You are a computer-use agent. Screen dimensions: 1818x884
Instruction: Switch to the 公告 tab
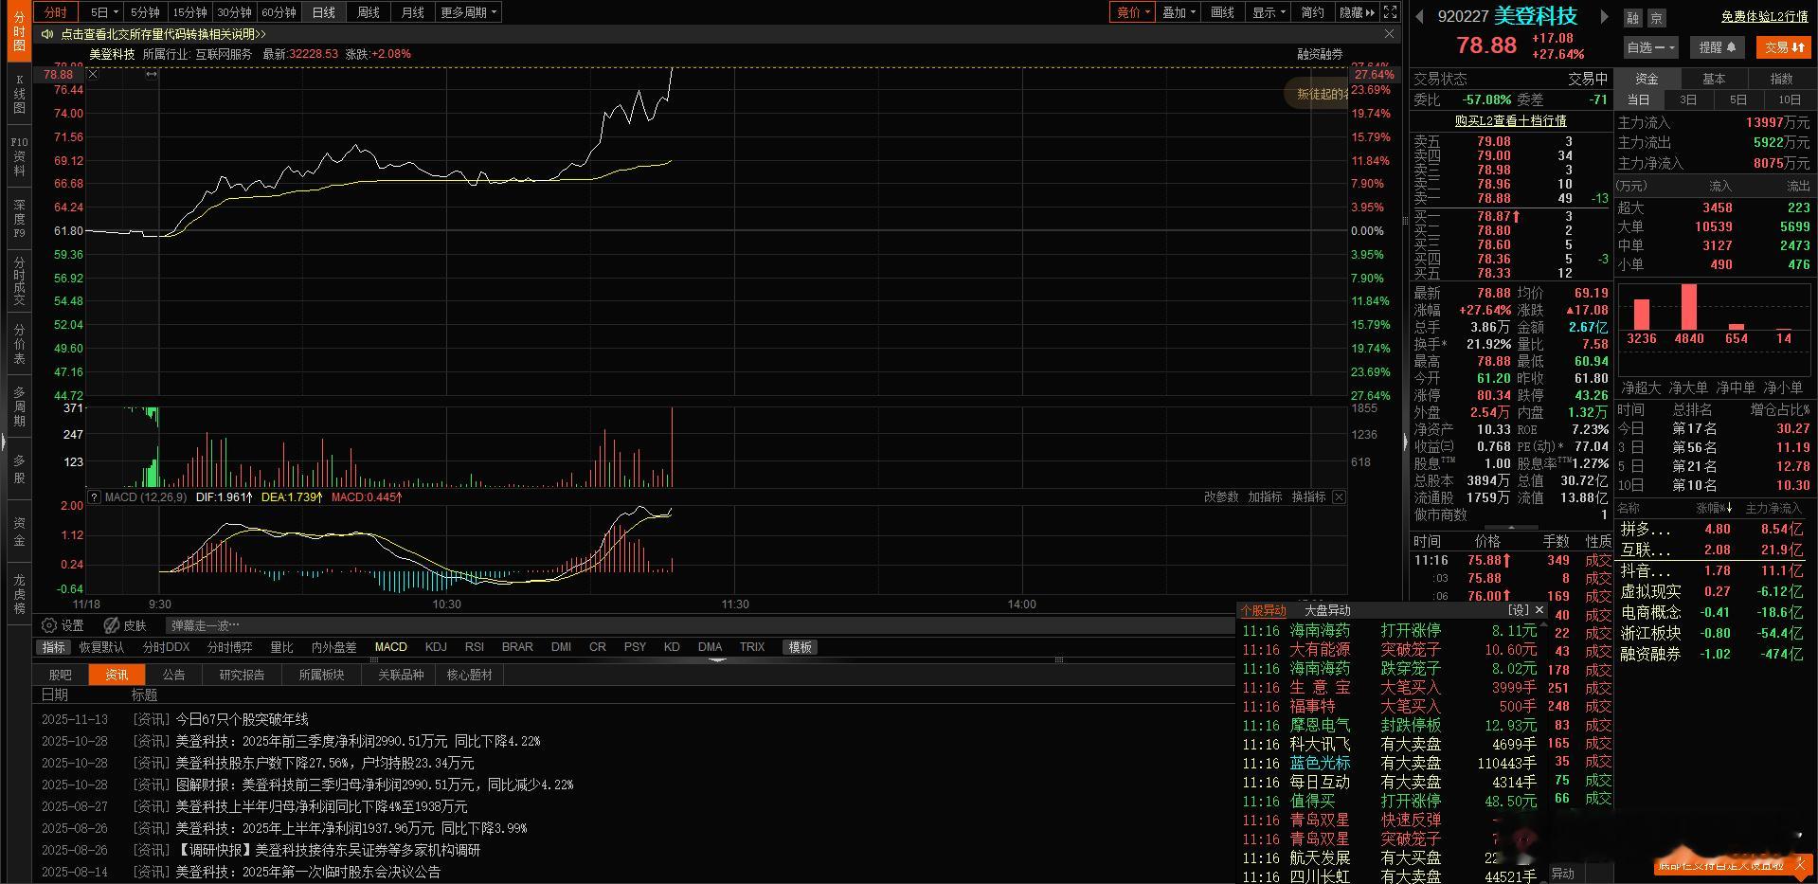173,675
